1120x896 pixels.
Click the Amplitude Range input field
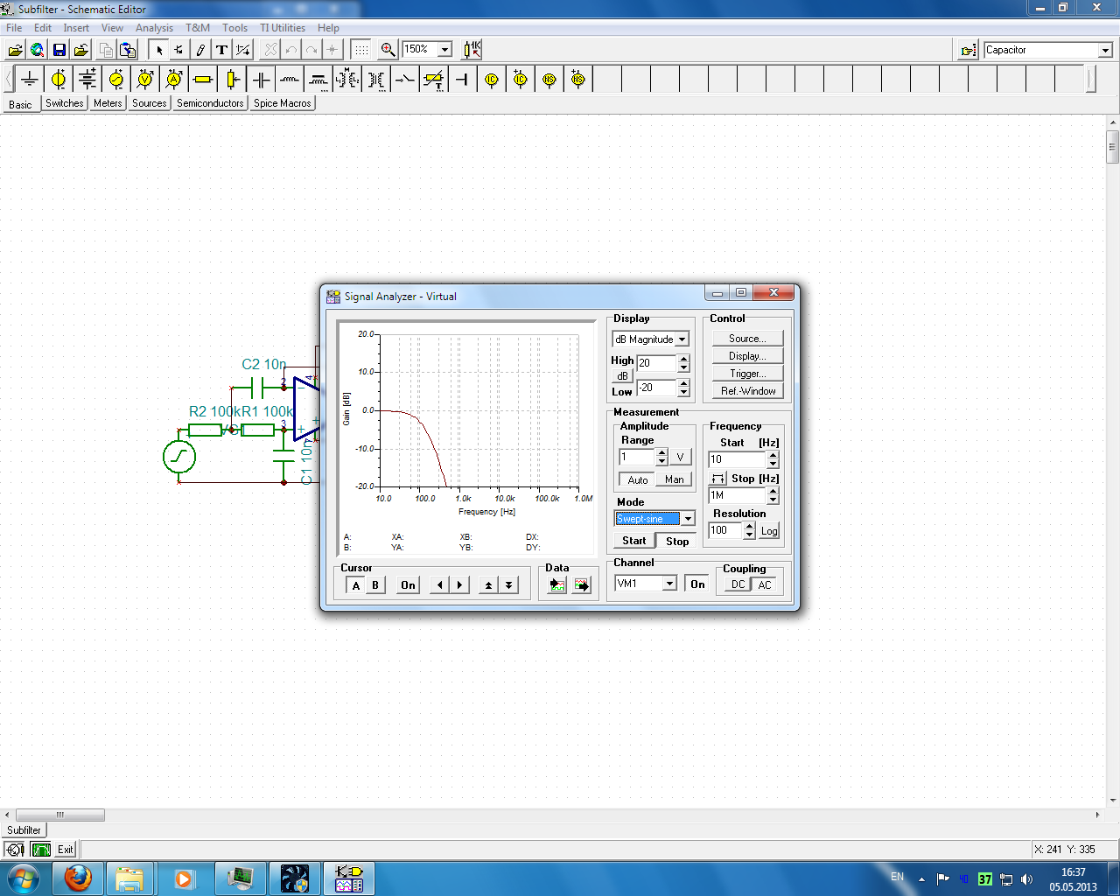[637, 457]
